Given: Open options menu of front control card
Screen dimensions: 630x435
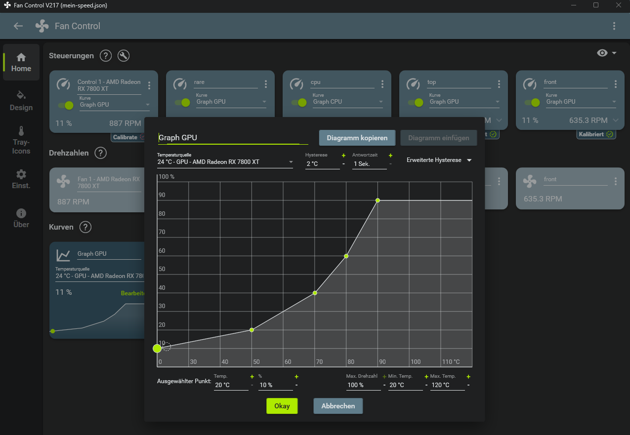Looking at the screenshot, I should tap(616, 84).
